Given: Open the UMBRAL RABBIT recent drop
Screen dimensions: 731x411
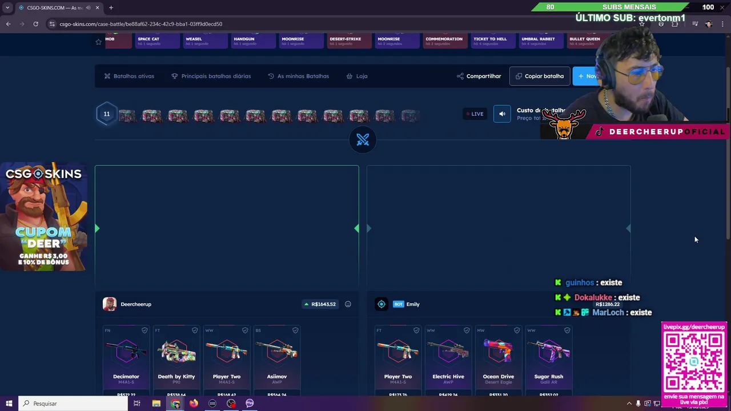Looking at the screenshot, I should tap(541, 41).
